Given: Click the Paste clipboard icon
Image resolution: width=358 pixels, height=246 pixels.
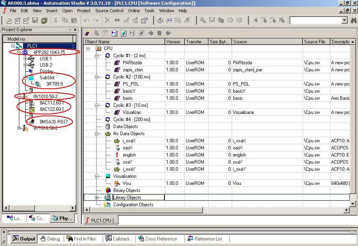Looking at the screenshot, I should pos(74,20).
